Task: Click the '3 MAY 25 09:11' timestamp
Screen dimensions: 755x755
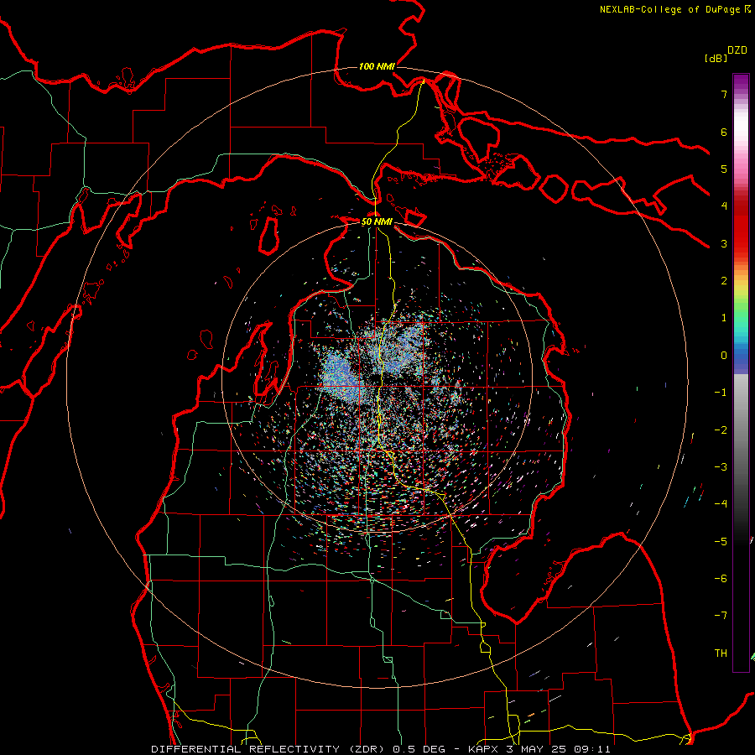Action: click(559, 749)
